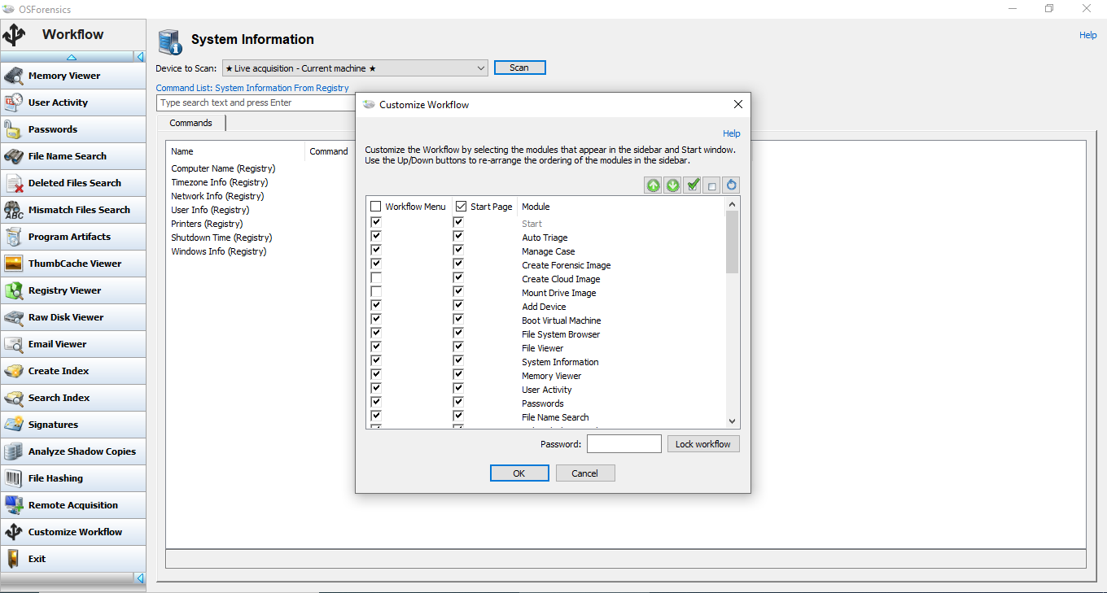Uncheck Start Page for Add Device
The width and height of the screenshot is (1107, 593).
(x=458, y=307)
